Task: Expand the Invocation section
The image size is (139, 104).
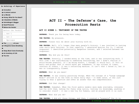Action: (x=6, y=10)
